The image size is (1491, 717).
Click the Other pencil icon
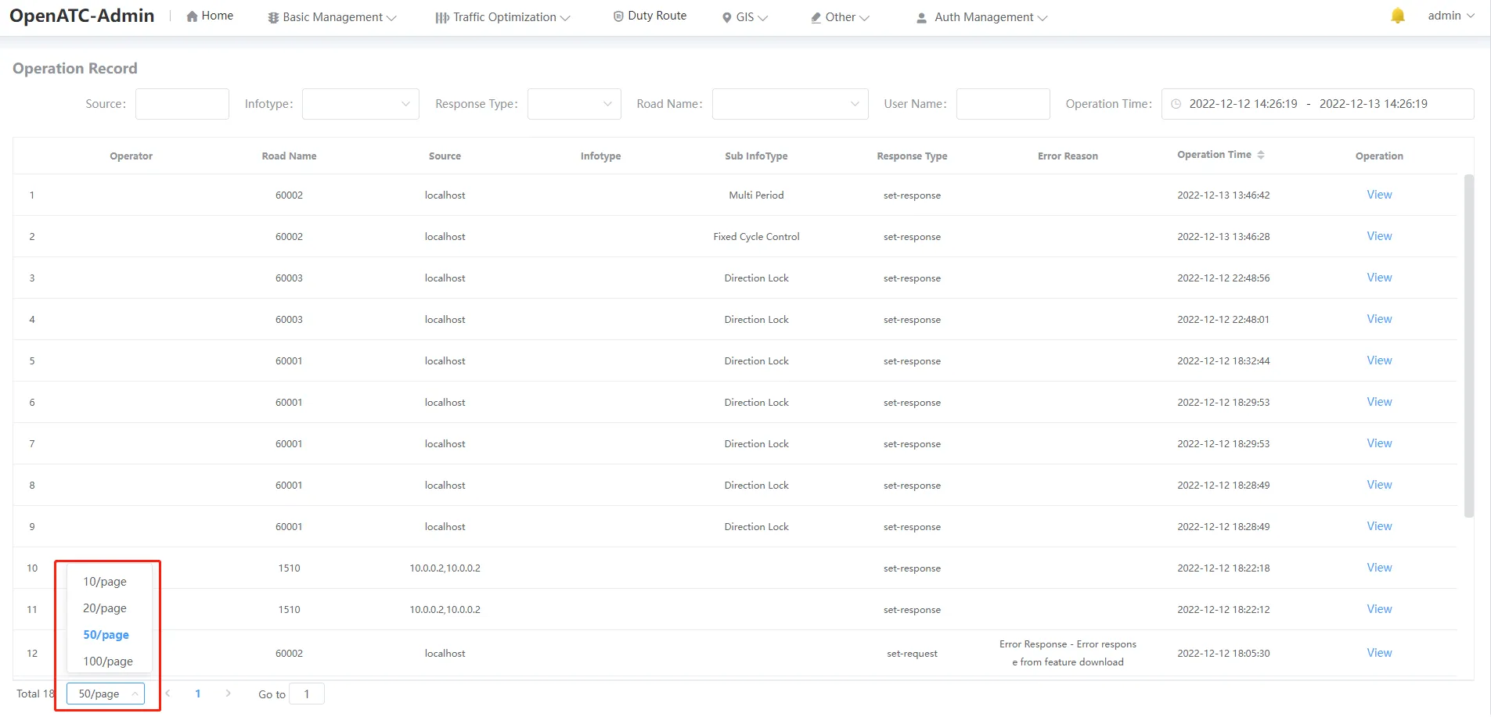[816, 18]
